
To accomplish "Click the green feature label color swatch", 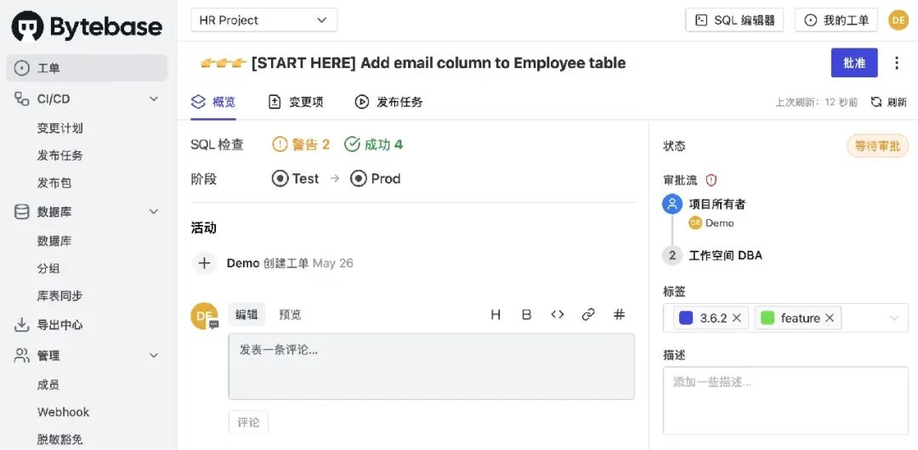I will click(x=768, y=318).
